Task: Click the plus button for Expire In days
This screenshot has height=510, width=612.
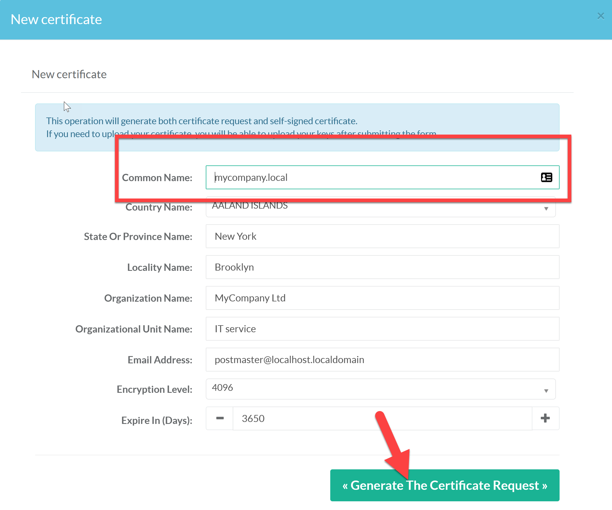Action: click(x=545, y=418)
